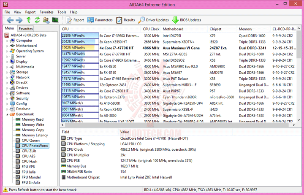Expand the Server tree node
Viewport: 304px width, 195px height.
[7, 57]
